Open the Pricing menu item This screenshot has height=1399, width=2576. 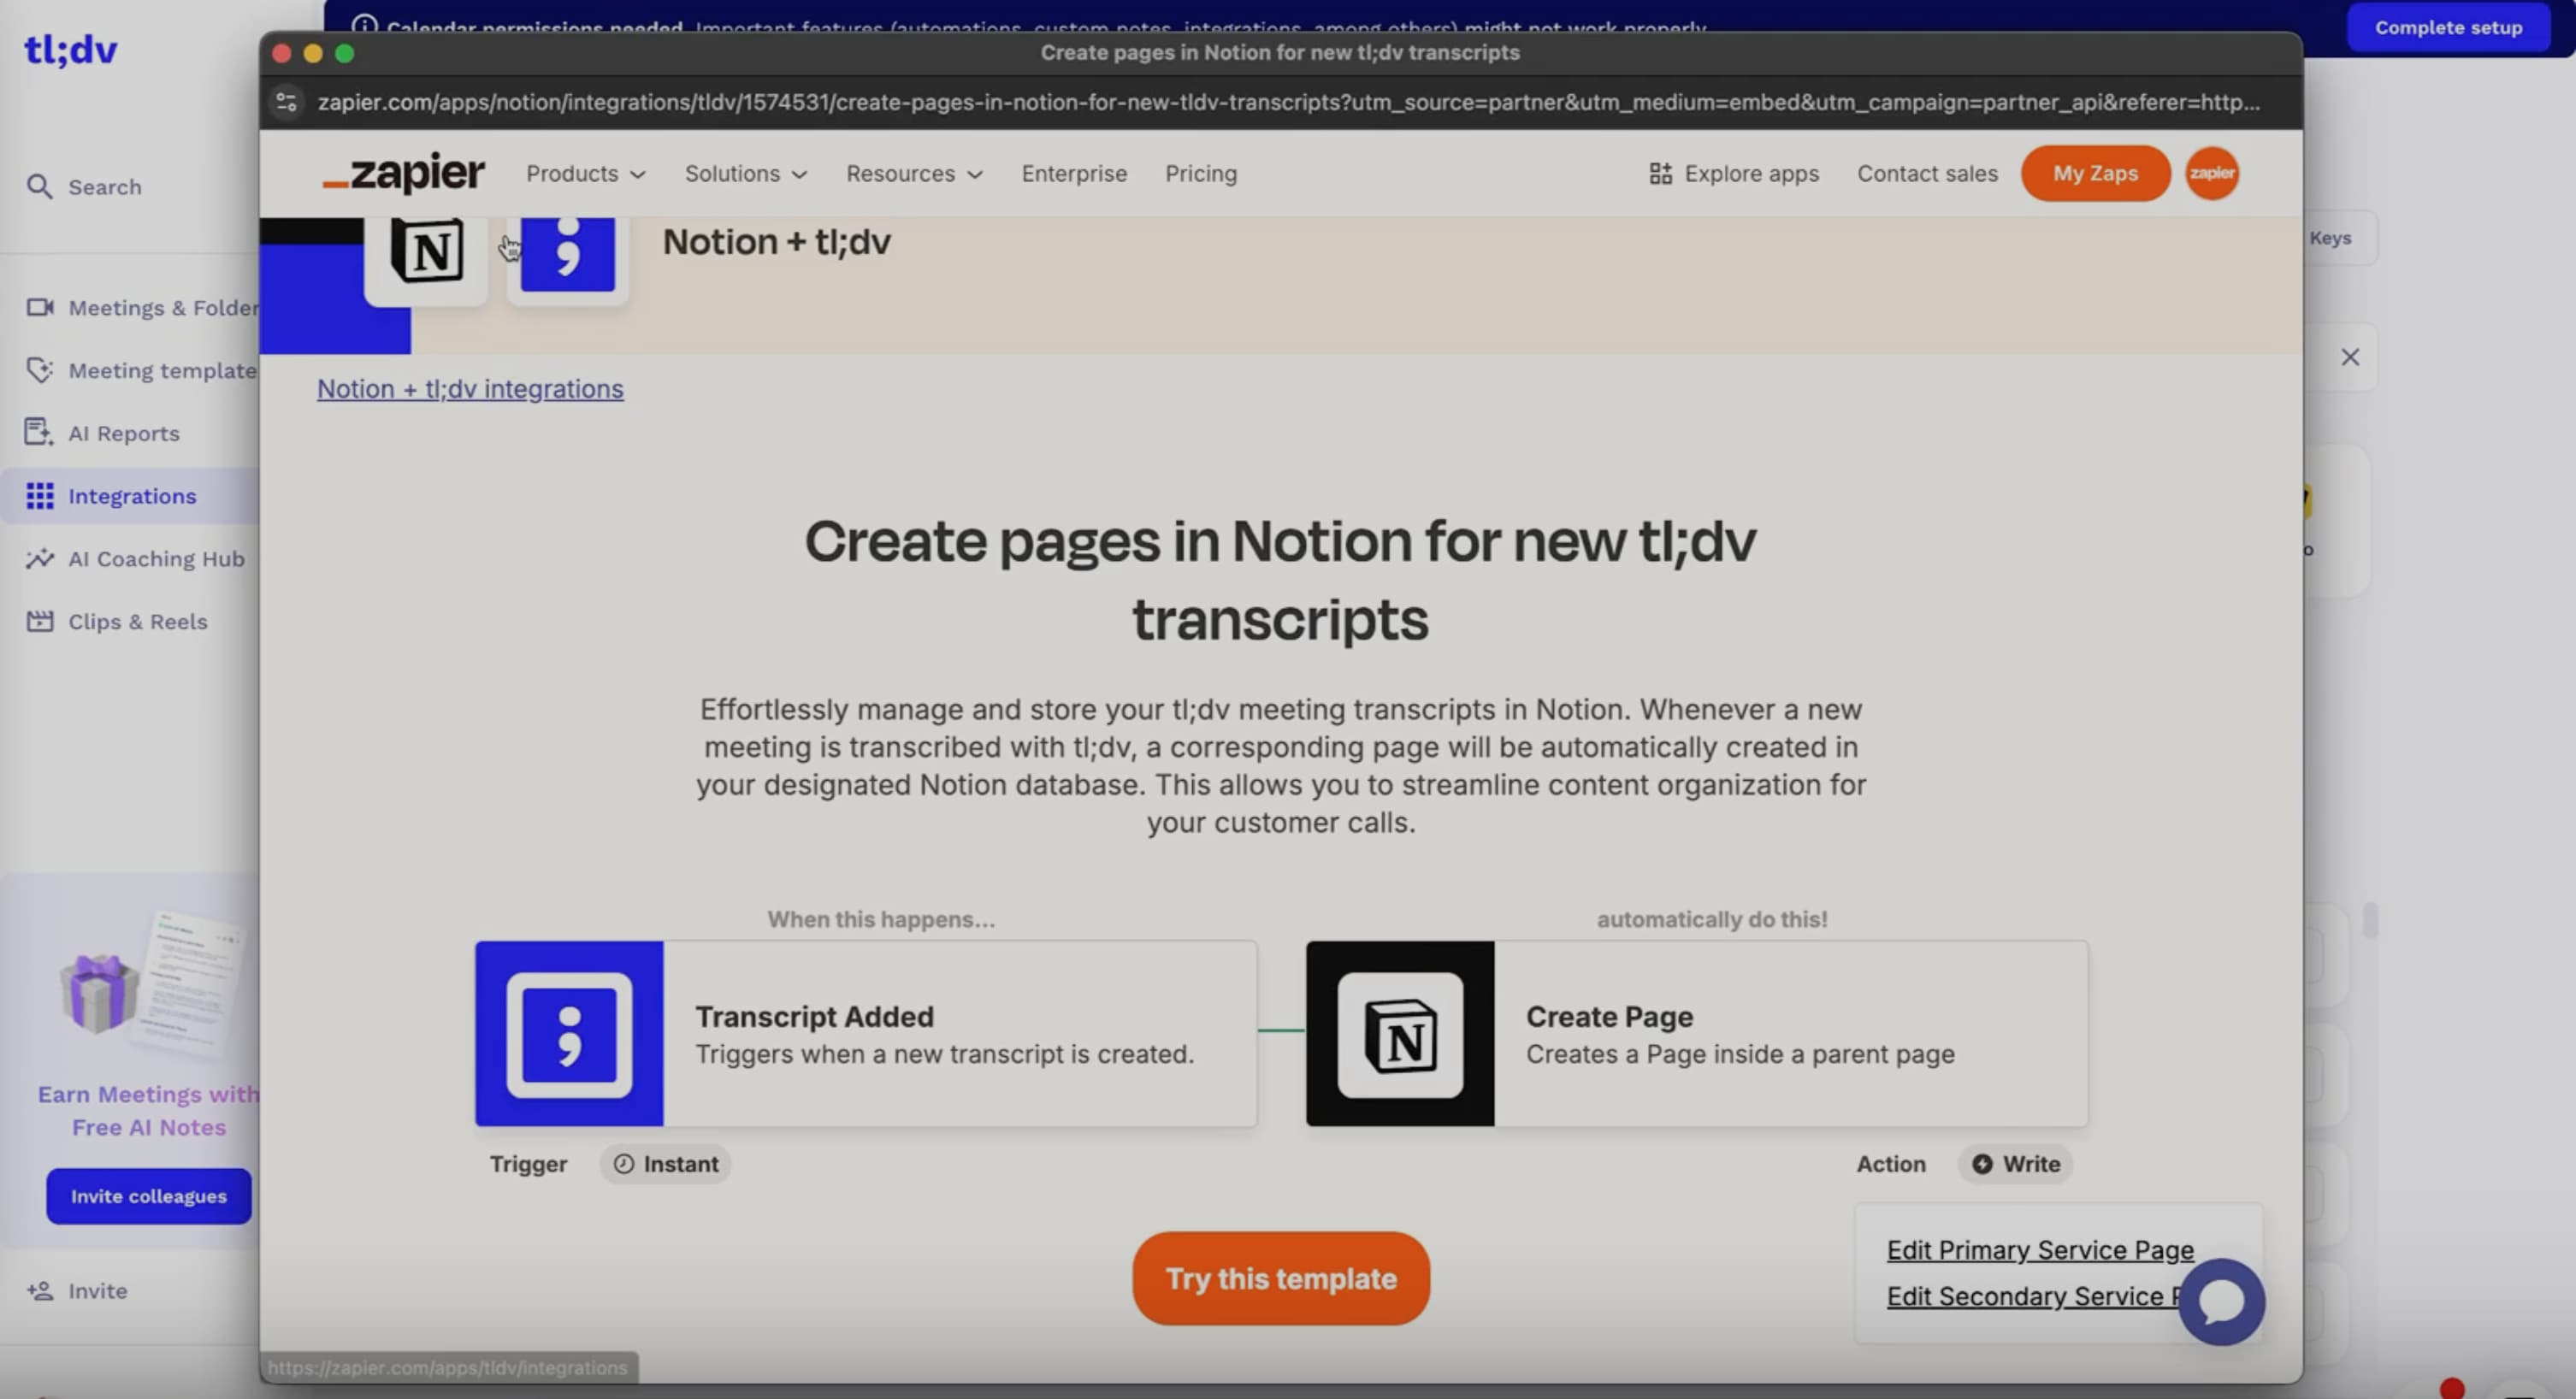(1200, 174)
